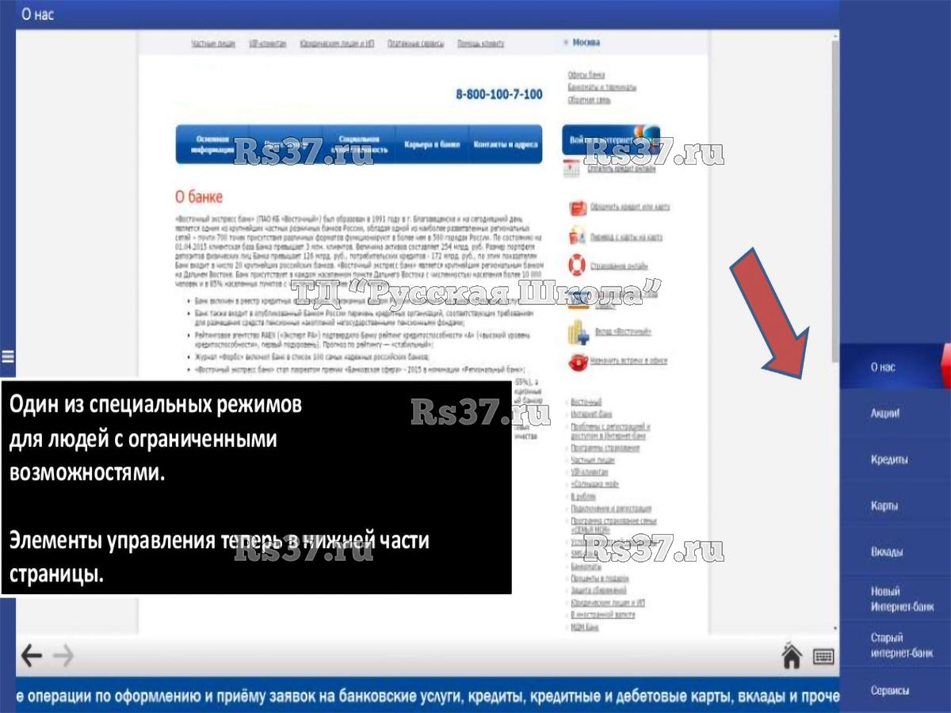Image resolution: width=951 pixels, height=713 pixels.
Task: Open the 'Вклад «Восточный»' link
Action: click(x=621, y=332)
